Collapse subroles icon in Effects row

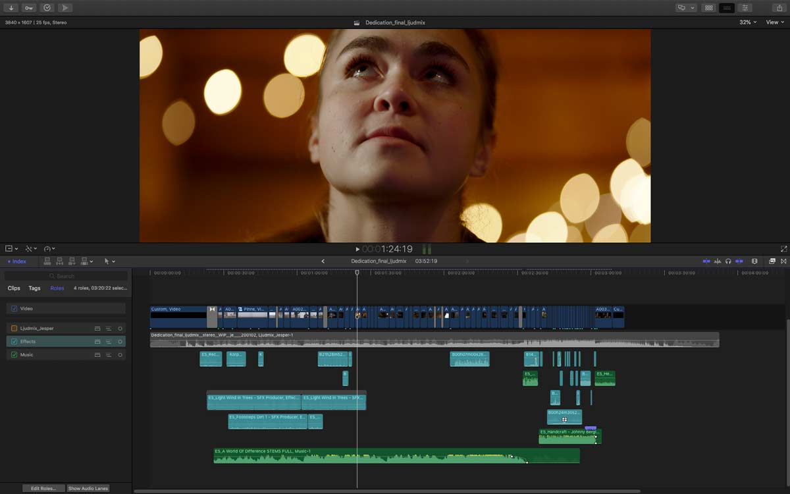click(x=109, y=341)
